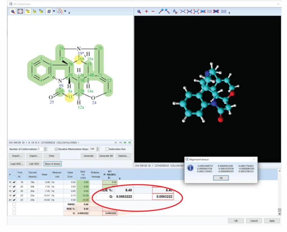Select the first ball-and-stick bond tool icon
This screenshot has height=232, width=287.
[x=161, y=11]
